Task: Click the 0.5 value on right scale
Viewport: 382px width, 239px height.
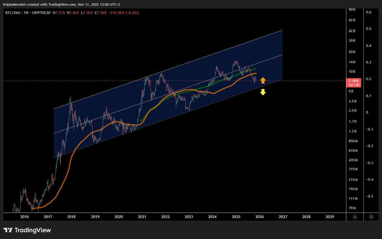Action: coord(369,29)
